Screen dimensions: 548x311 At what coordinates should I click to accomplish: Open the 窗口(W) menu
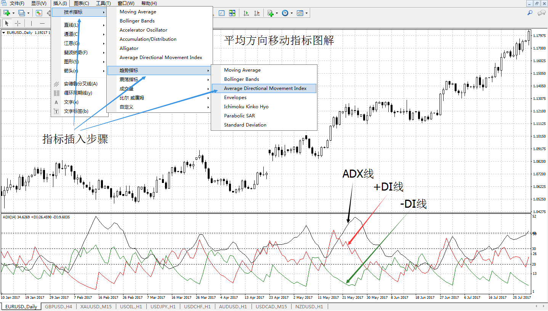pyautogui.click(x=125, y=3)
